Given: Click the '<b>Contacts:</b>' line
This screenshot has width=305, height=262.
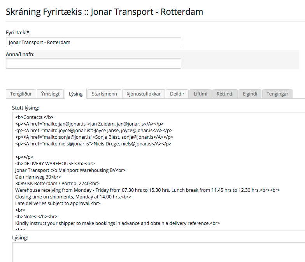Looking at the screenshot, I should coord(34,117).
